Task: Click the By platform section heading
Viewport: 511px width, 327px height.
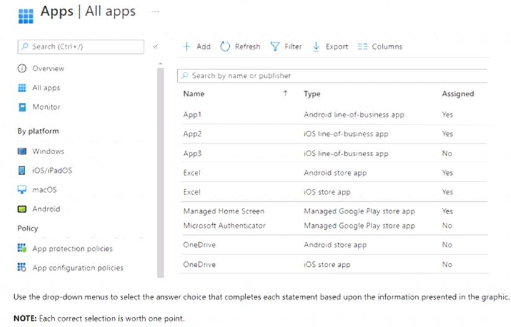Action: 38,131
